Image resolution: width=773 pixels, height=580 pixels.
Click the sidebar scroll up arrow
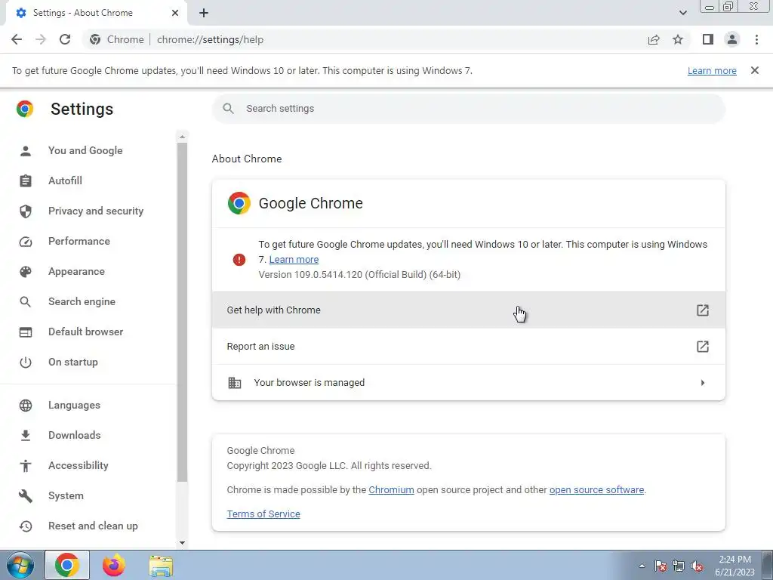point(182,137)
